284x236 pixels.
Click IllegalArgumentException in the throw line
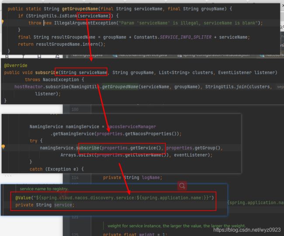85,23
